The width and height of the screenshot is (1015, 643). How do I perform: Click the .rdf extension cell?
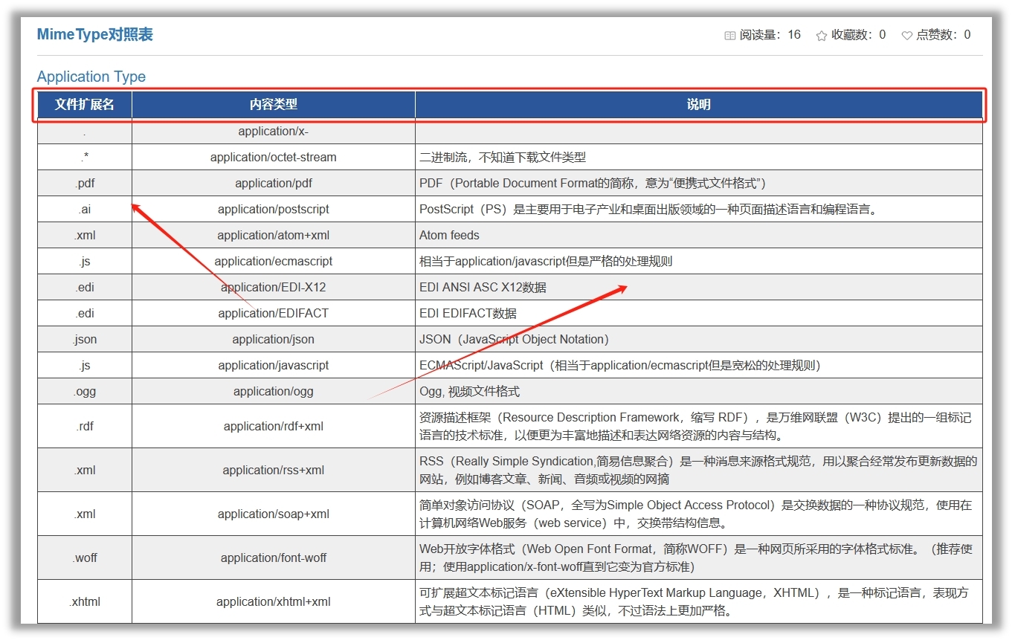click(x=85, y=426)
